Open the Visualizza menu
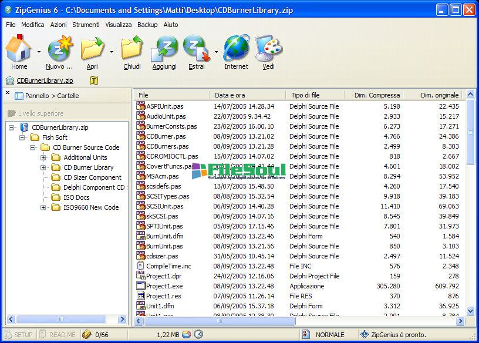This screenshot has height=343, width=479. [x=119, y=25]
